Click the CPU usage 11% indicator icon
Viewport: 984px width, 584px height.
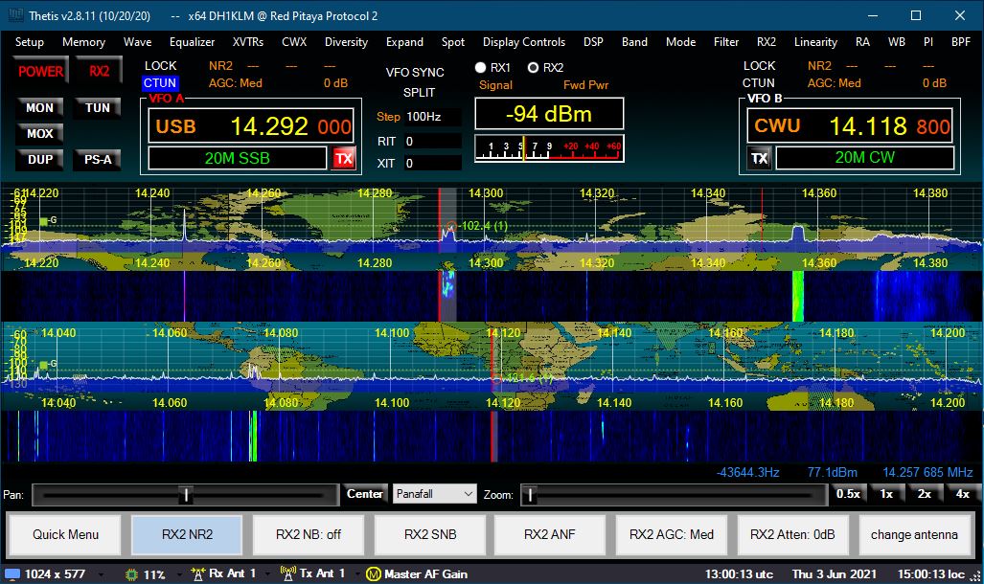click(132, 573)
